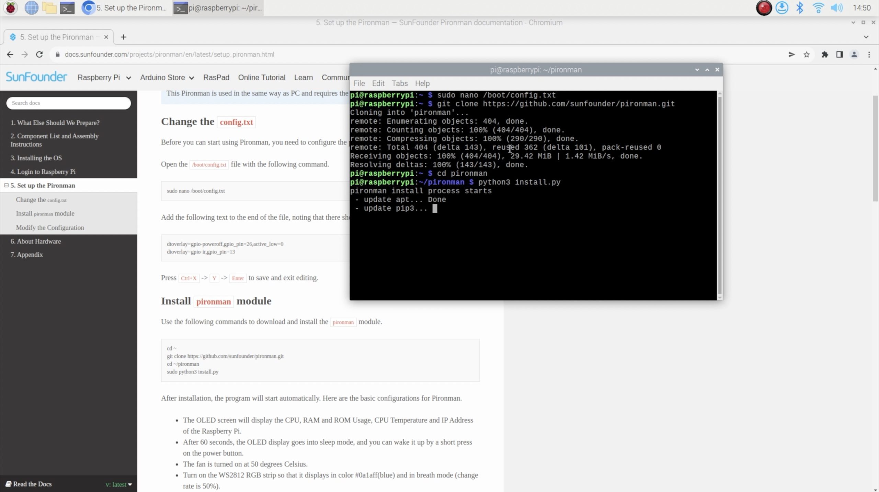Go to '6. About Hardware' docs page
879x492 pixels.
(x=36, y=241)
